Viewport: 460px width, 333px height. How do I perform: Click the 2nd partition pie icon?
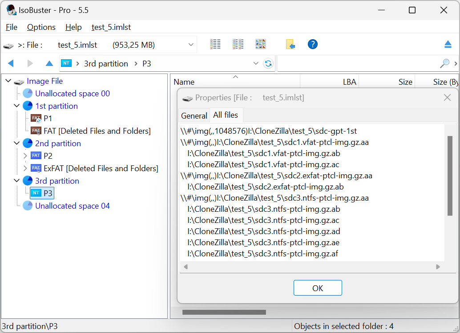point(28,144)
